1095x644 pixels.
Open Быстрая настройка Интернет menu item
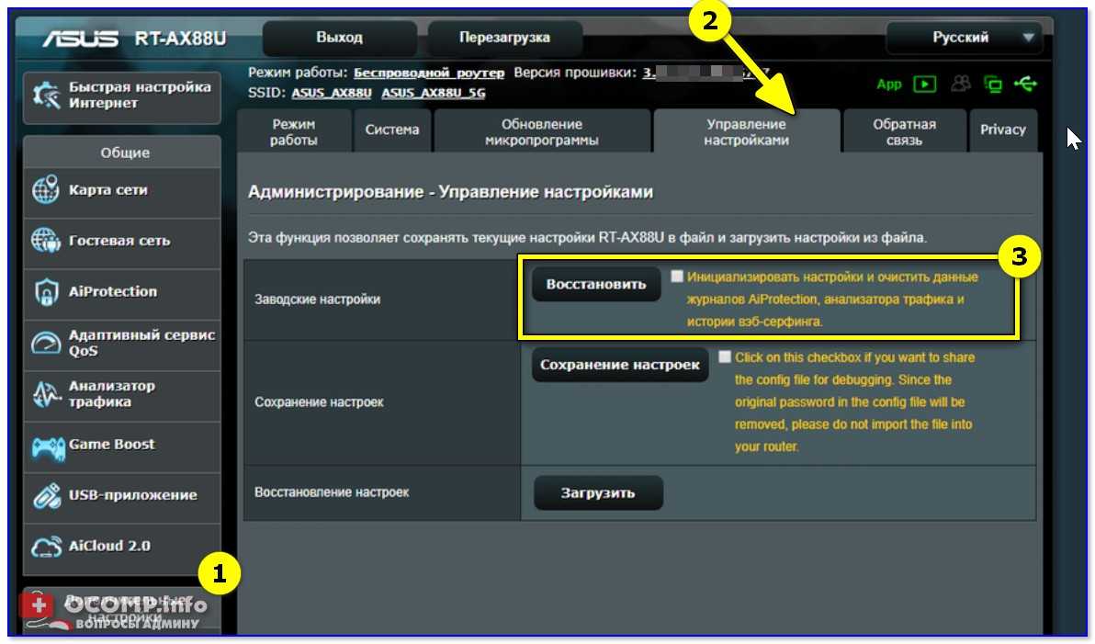tap(122, 96)
